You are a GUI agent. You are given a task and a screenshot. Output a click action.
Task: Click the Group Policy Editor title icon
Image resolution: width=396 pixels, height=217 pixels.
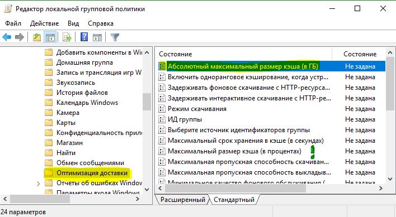click(x=8, y=9)
